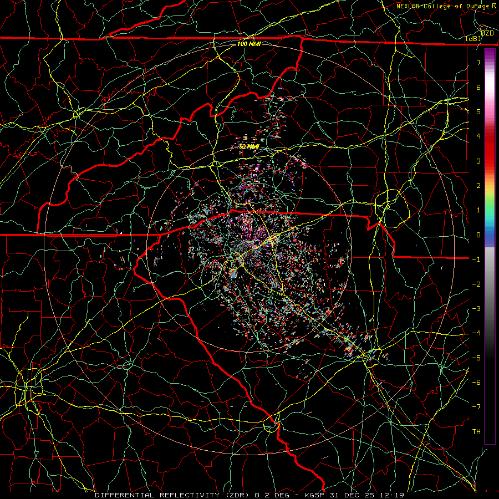499x499 pixels.
Task: Click the '50 NMI' range ring label
Action: click(249, 147)
